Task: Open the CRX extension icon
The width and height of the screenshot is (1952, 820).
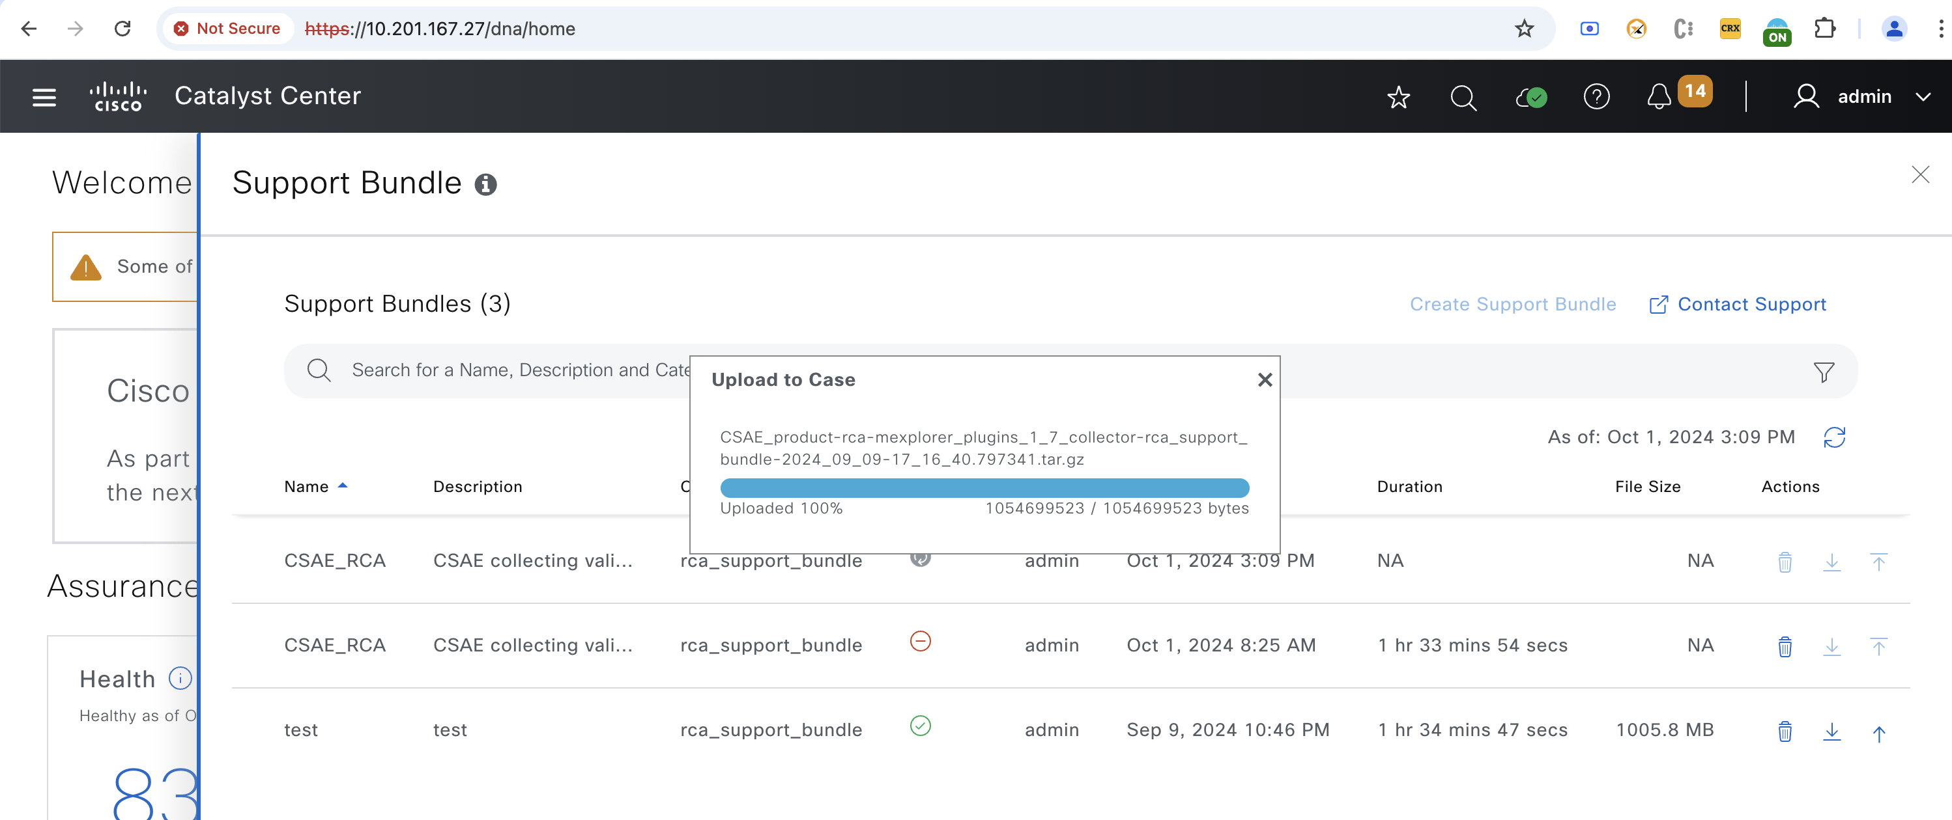Action: click(1730, 29)
